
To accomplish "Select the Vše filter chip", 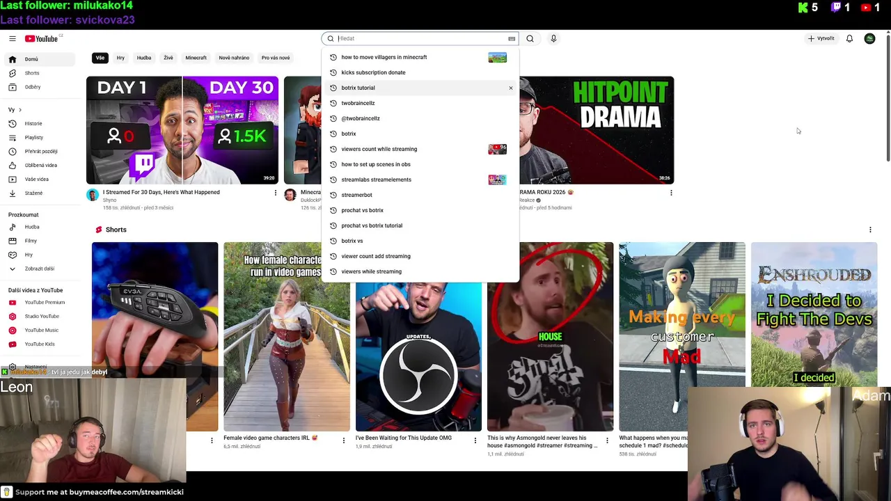I will pyautogui.click(x=100, y=58).
